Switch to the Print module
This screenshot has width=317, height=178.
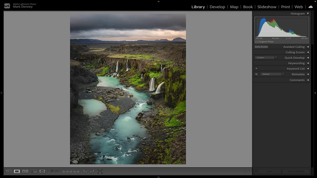(285, 7)
